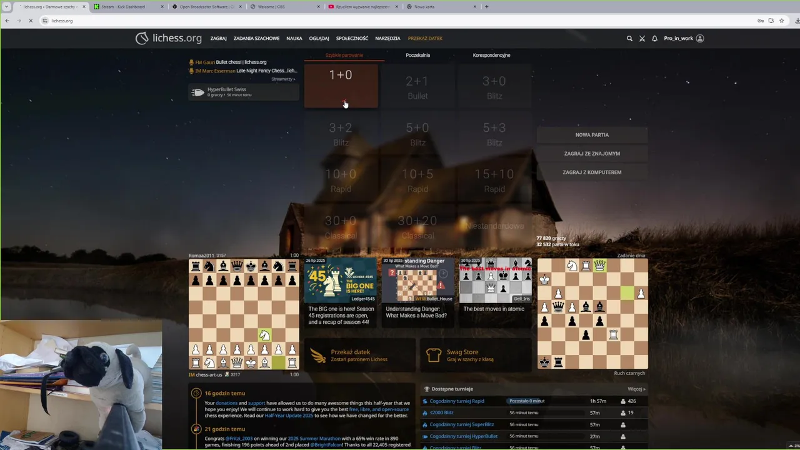
Task: Select the 3+0 Blitz pairing tile
Action: [x=494, y=88]
